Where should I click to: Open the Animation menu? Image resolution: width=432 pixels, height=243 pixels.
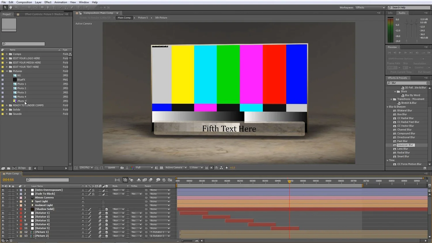[x=60, y=2]
